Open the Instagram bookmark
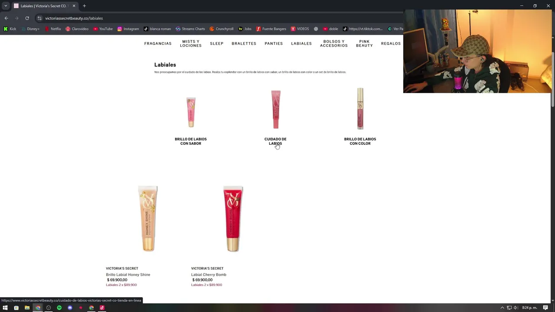The height and width of the screenshot is (312, 555). coord(128,29)
